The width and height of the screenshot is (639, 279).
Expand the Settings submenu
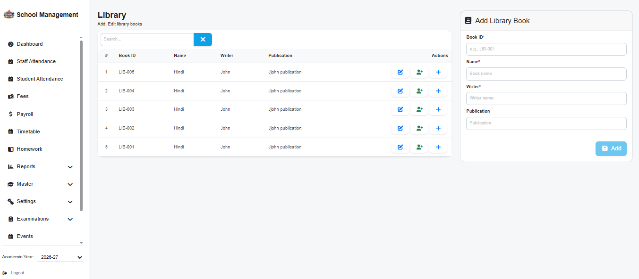70,202
